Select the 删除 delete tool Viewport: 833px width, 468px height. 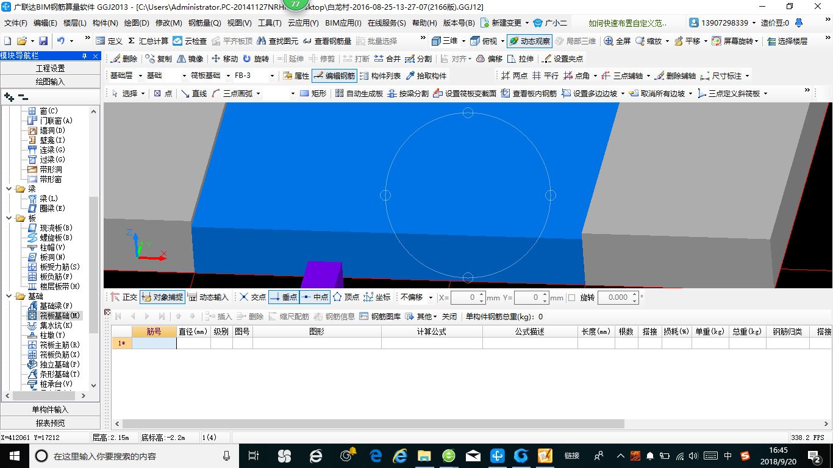click(x=124, y=59)
